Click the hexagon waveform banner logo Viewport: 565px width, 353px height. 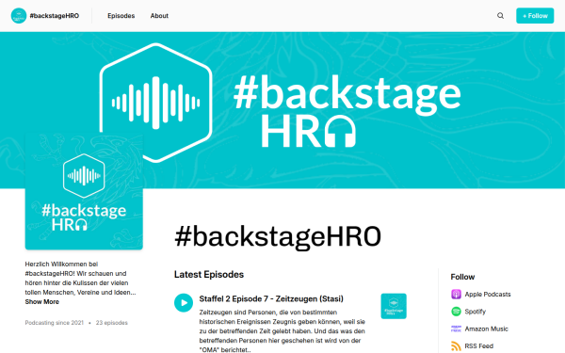(155, 103)
